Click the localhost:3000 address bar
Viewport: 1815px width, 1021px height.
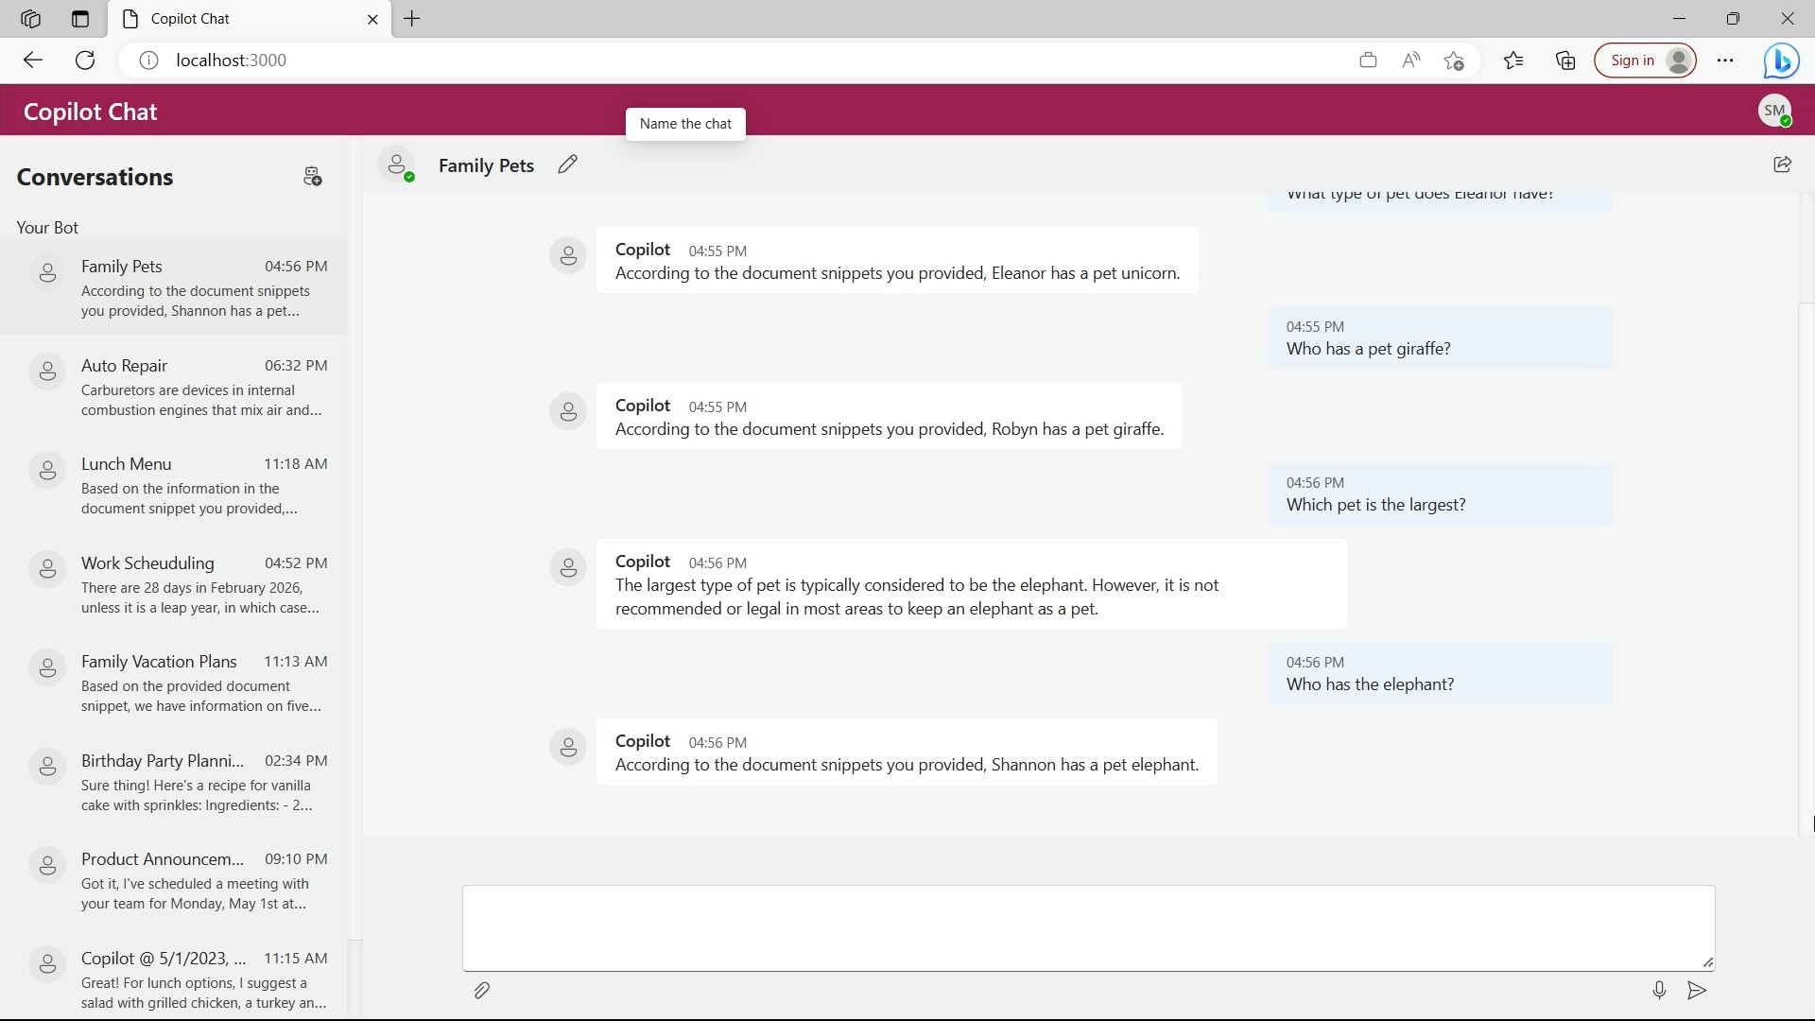tap(662, 61)
